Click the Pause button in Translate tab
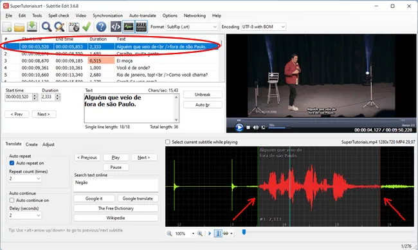Image resolution: width=418 pixels, height=250 pixels. click(x=116, y=167)
